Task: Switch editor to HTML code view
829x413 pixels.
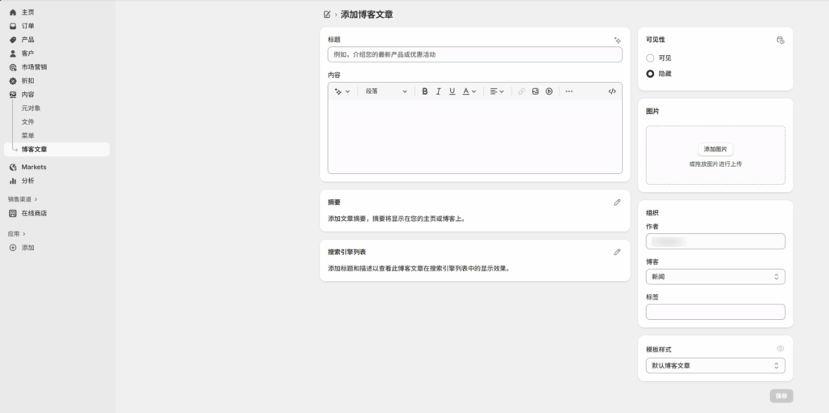Action: point(612,92)
